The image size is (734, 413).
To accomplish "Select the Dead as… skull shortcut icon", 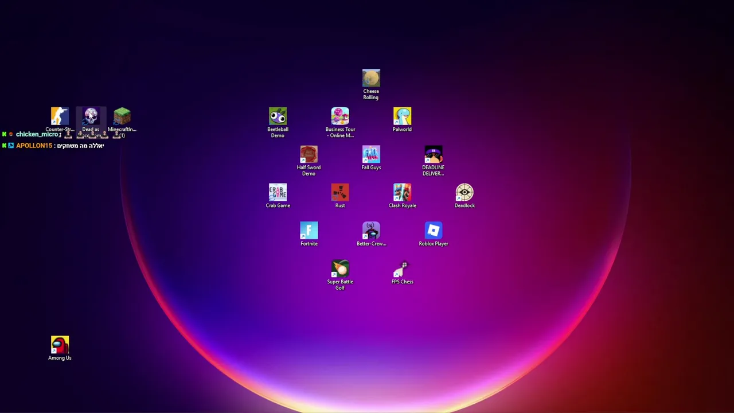I will click(x=91, y=116).
